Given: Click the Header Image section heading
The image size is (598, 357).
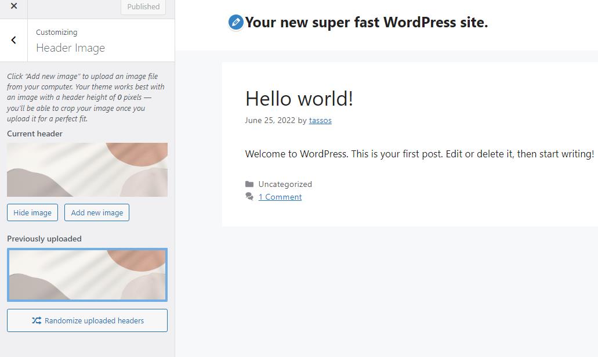Looking at the screenshot, I should [x=71, y=48].
